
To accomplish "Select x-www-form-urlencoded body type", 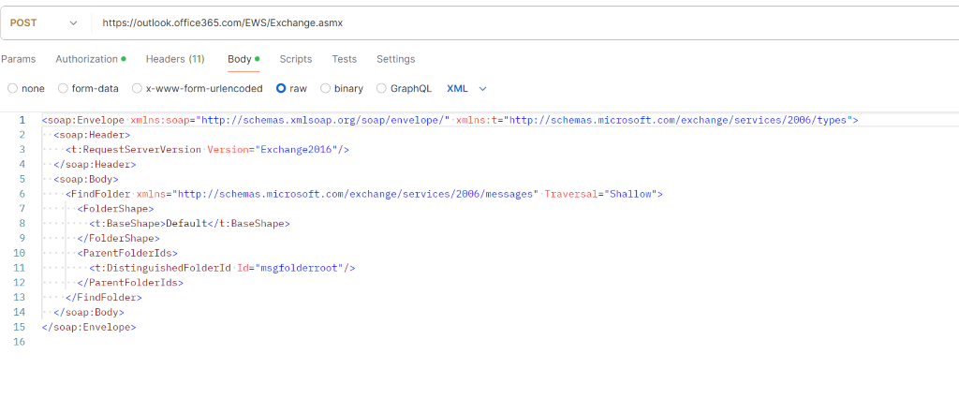I will [x=197, y=88].
